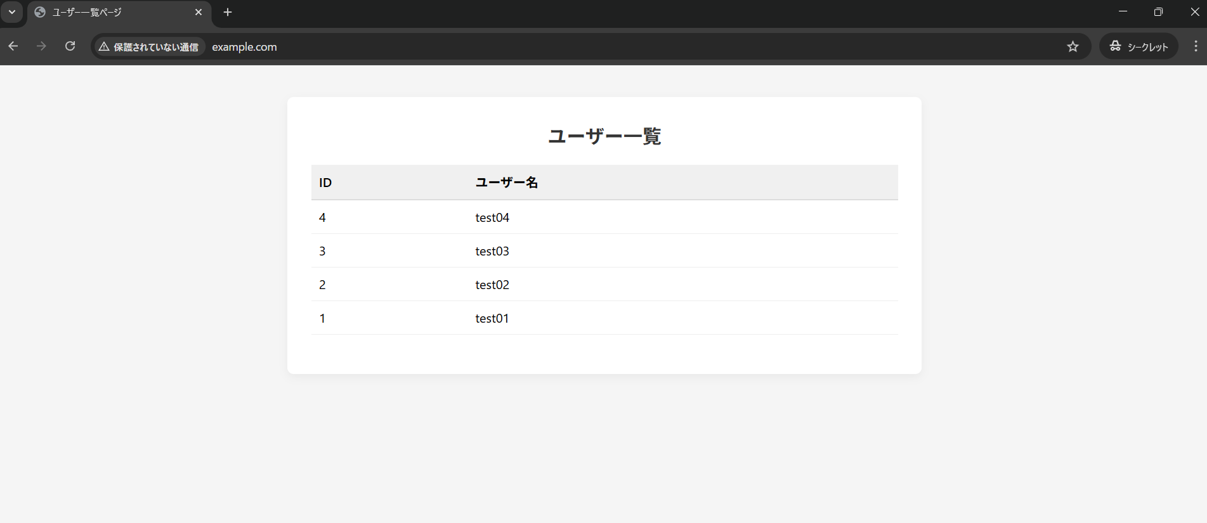Click the ユーザー一覧 page heading

604,136
